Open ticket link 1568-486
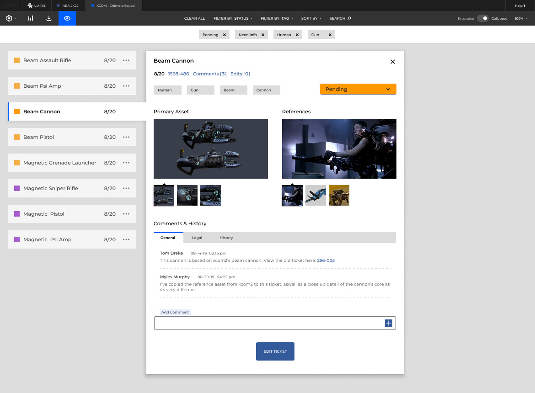535x393 pixels. 178,74
